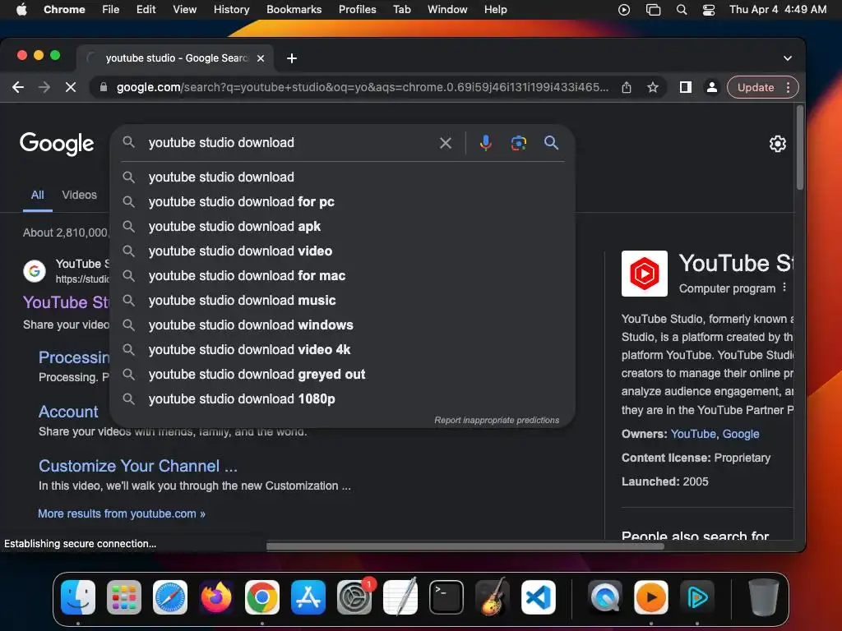Open the History menu
The width and height of the screenshot is (842, 631).
click(x=231, y=10)
